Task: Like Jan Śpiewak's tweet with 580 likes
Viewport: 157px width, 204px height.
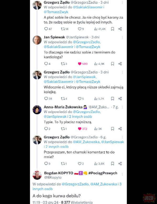Action: pos(80,64)
